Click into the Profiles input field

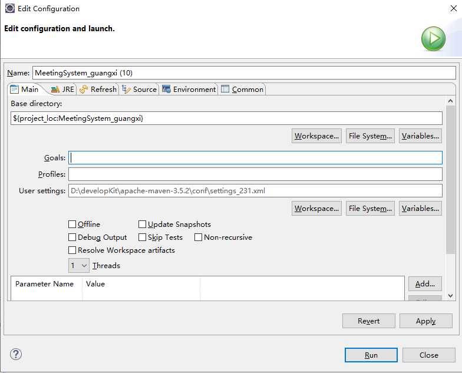[x=255, y=174]
